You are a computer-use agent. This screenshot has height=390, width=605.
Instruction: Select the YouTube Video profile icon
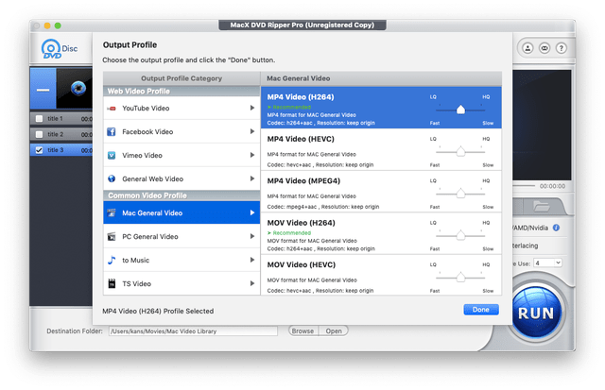click(112, 109)
